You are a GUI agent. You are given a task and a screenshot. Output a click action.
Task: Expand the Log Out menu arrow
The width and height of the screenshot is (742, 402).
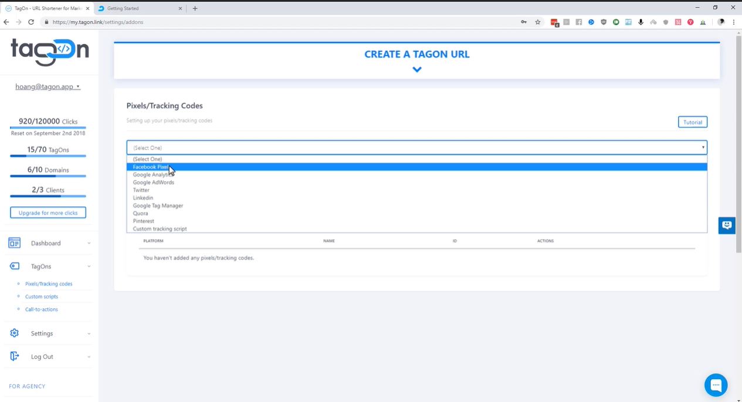(x=89, y=357)
